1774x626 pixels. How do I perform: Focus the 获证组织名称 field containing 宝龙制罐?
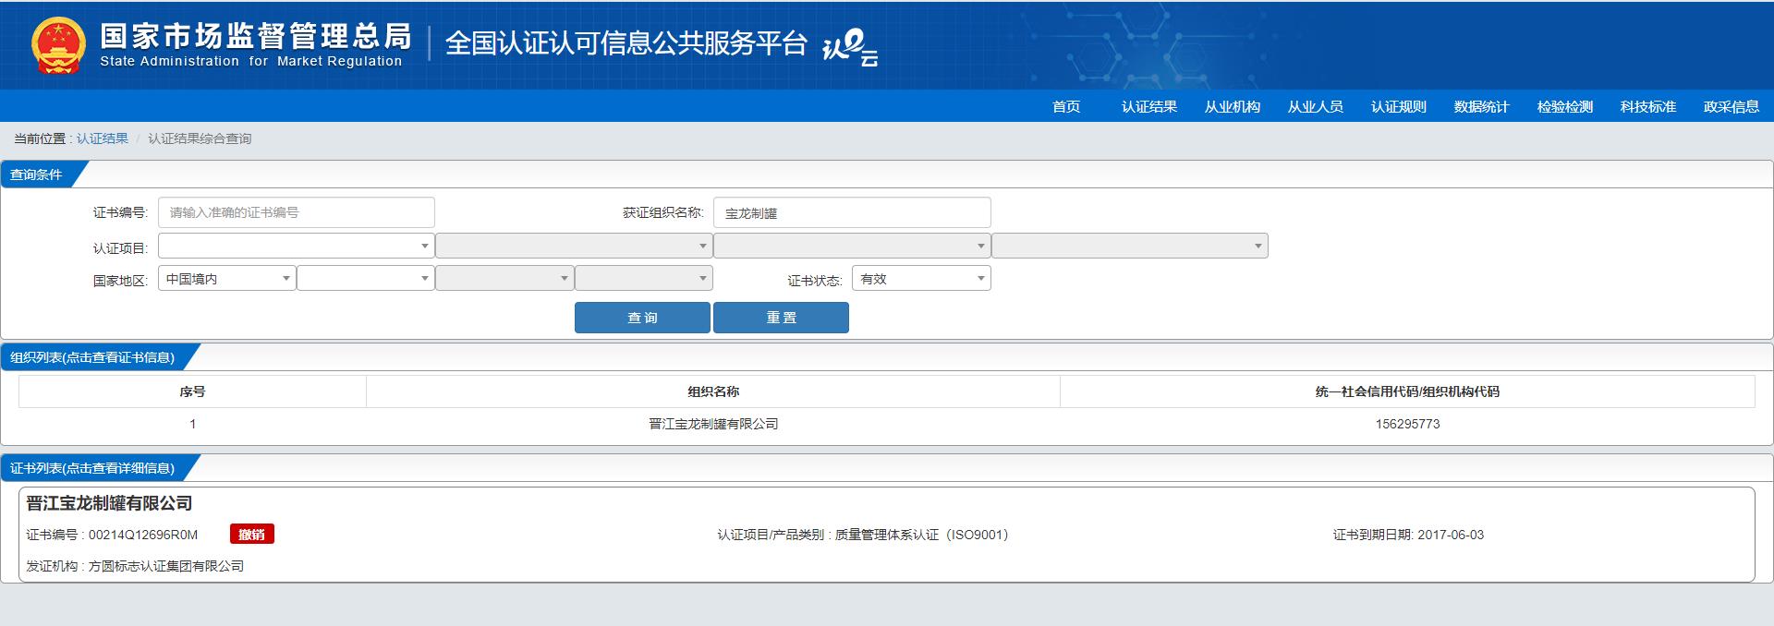tap(852, 212)
